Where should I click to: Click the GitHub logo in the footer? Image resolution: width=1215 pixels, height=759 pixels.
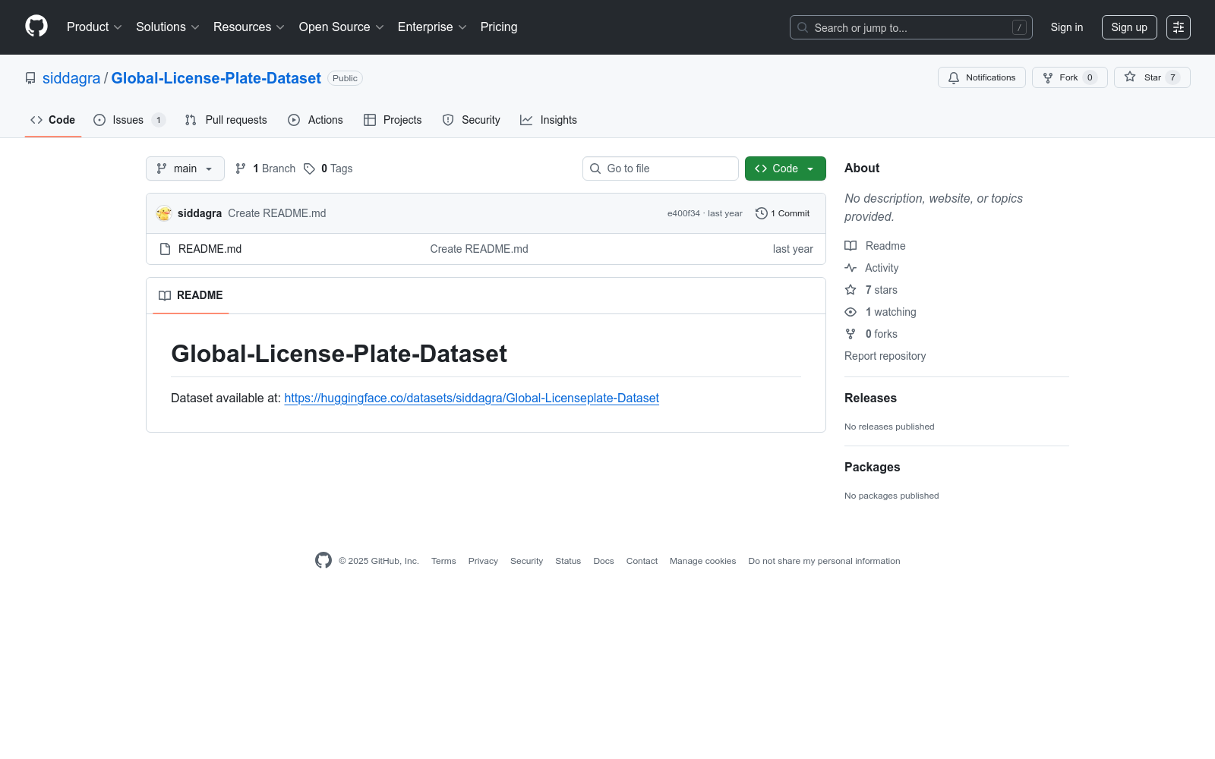[323, 560]
